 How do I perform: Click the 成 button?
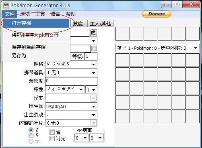(93, 33)
